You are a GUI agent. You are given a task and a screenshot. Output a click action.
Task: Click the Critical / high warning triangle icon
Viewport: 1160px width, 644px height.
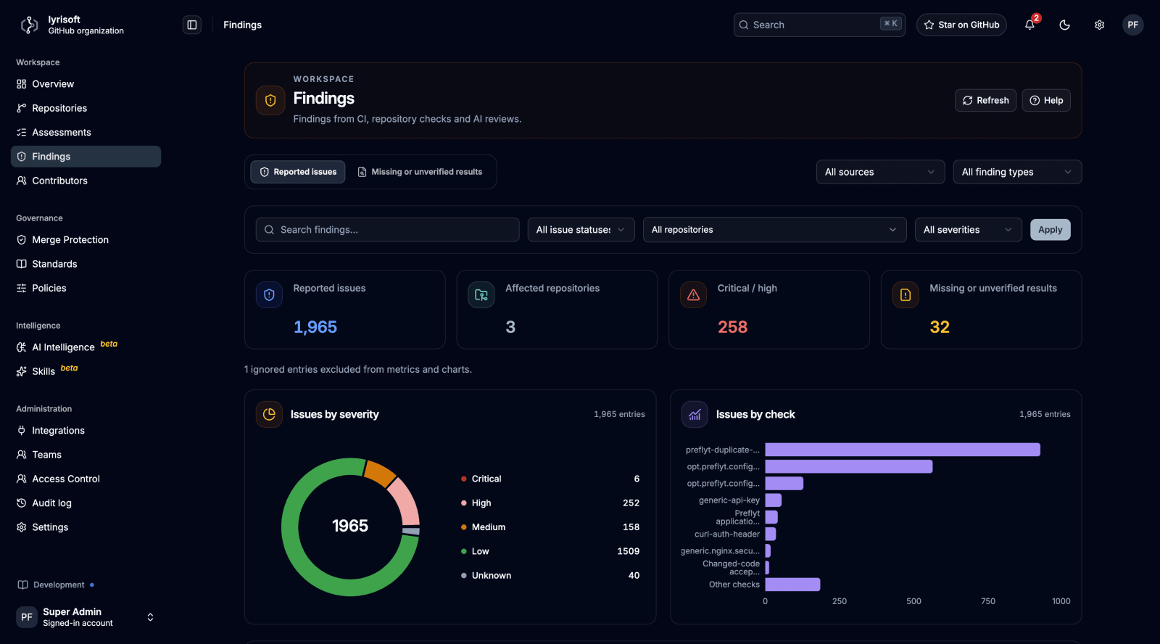coord(693,294)
